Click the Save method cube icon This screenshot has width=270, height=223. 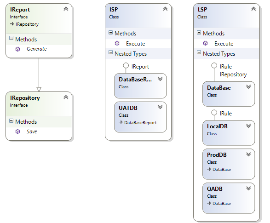click(x=18, y=132)
